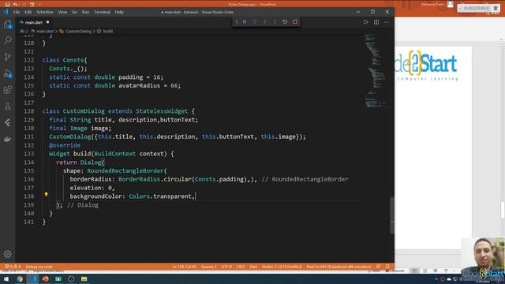The width and height of the screenshot is (505, 284).
Task: Open the Search view in activity bar
Action: (7, 40)
